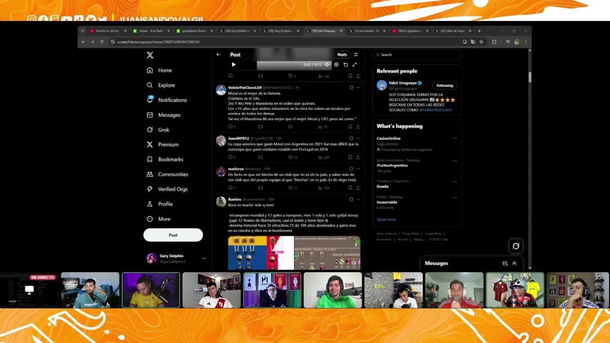
Task: Open the Bookmarks icon in the sidebar
Action: 150,159
